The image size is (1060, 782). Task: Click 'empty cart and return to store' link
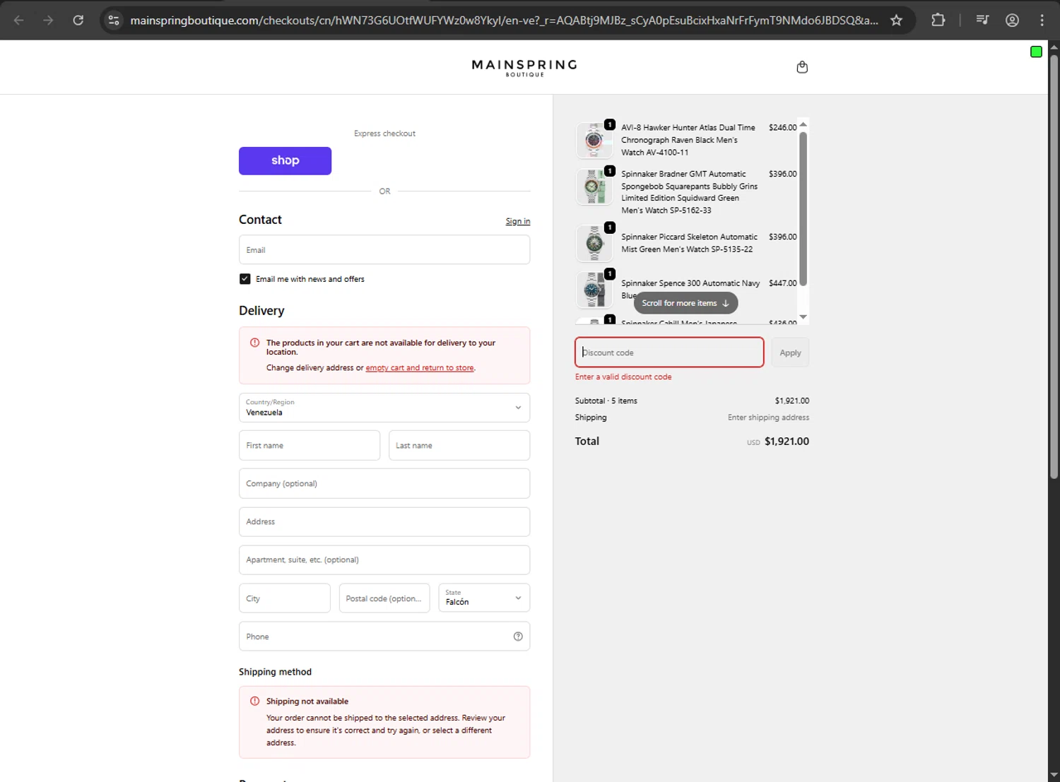(x=420, y=368)
